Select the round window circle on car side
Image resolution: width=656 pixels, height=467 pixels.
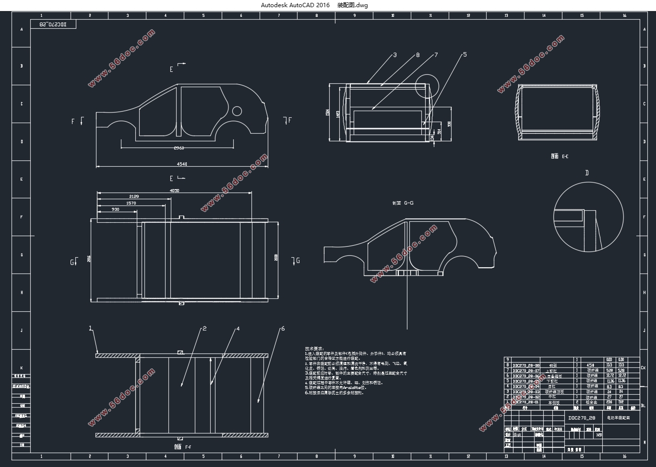click(237, 111)
